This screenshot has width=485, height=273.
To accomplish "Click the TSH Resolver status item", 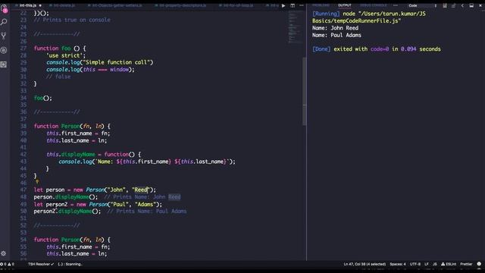I will tap(40, 264).
